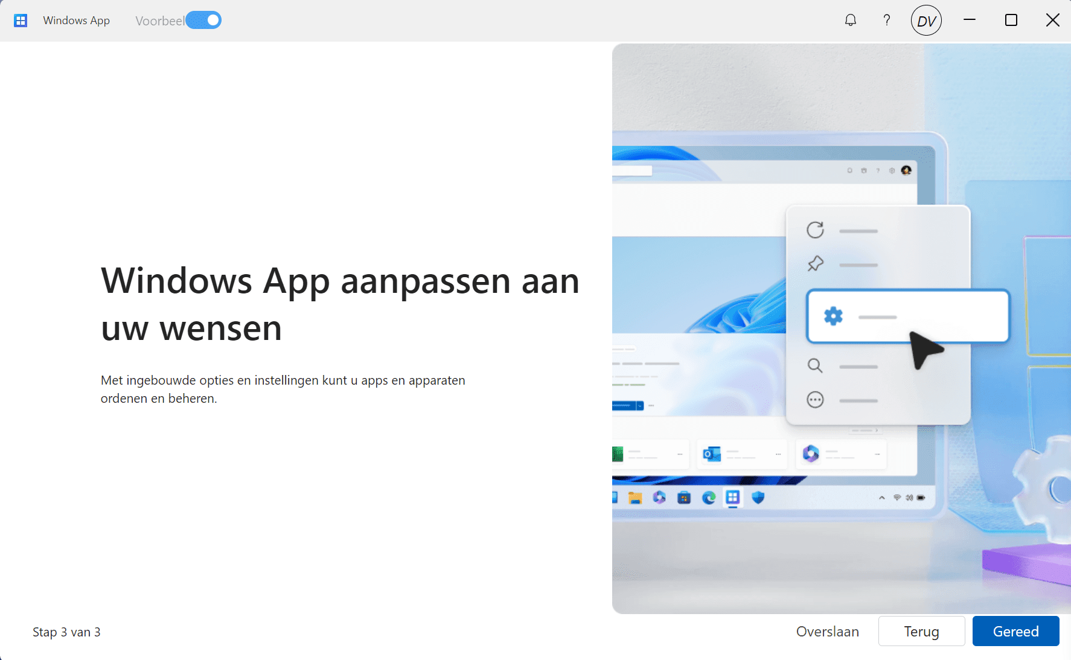Click the Windows App logo in title bar
1071x660 pixels.
pos(21,21)
